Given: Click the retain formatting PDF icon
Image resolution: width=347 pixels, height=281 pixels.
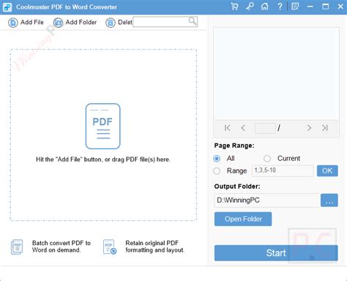Looking at the screenshot, I should pos(110,247).
